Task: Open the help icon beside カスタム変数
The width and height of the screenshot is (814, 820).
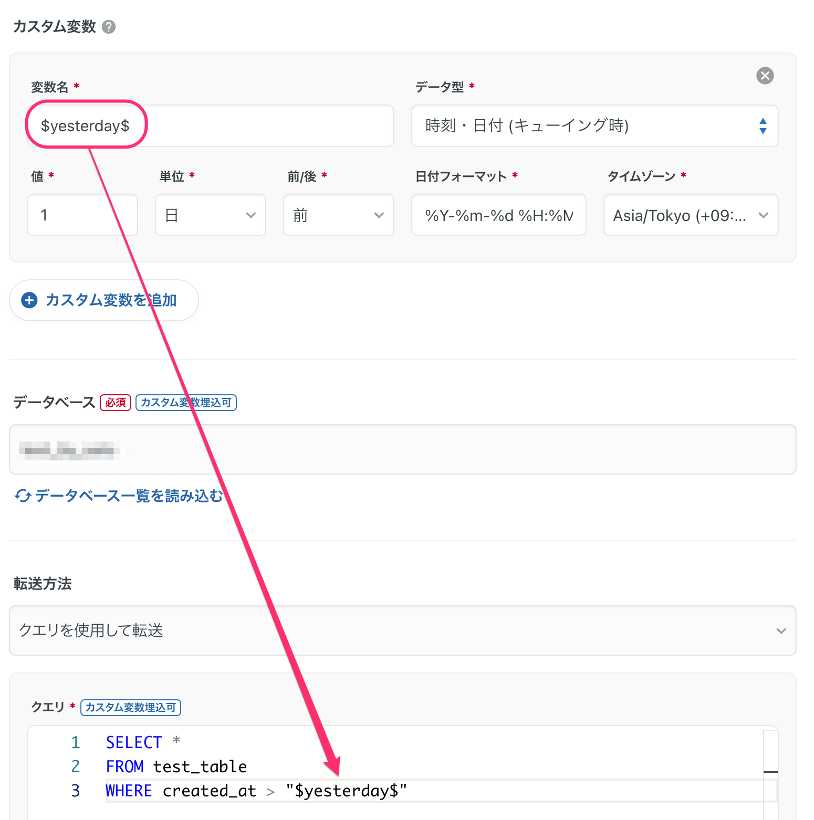Action: coord(109,27)
